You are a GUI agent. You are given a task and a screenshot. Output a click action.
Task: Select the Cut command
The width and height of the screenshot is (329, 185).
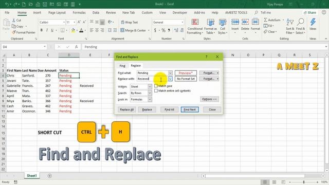(x=16, y=21)
